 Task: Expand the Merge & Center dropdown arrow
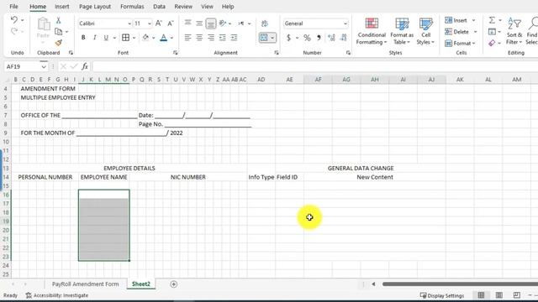[x=272, y=38]
